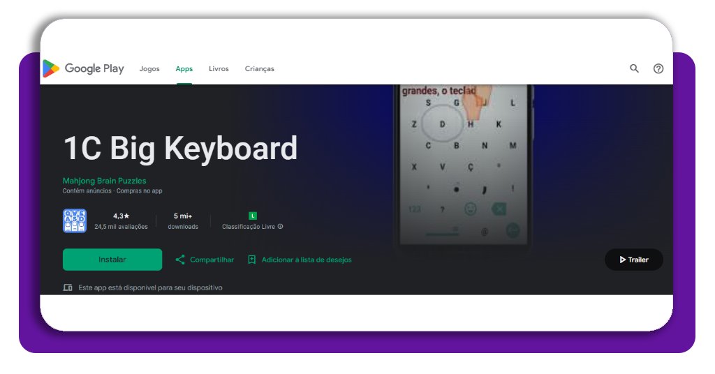The image size is (715, 374).
Task: Click the 1C Big Keyboard title
Action: coord(180,149)
